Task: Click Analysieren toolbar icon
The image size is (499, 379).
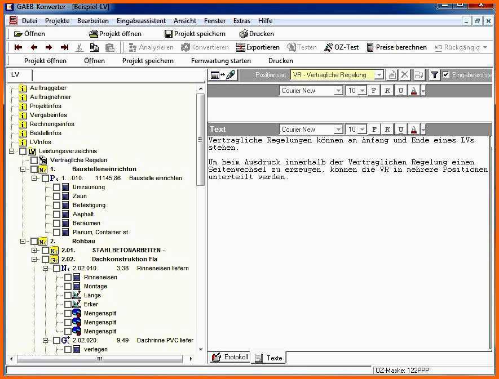Action: tap(151, 47)
